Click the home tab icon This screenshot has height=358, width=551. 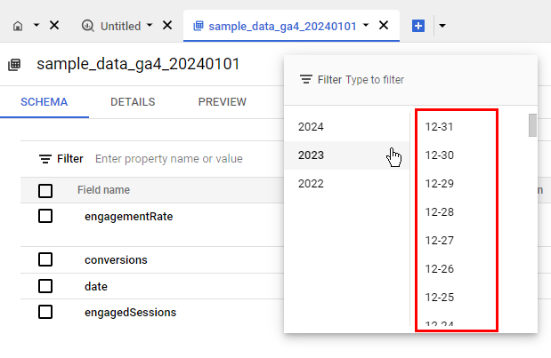[19, 26]
